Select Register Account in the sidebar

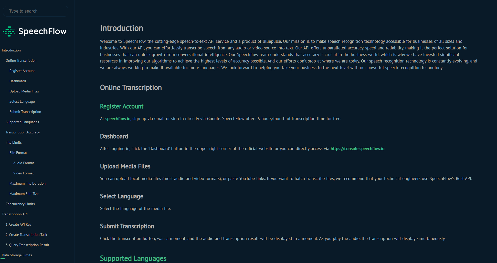pyautogui.click(x=22, y=71)
